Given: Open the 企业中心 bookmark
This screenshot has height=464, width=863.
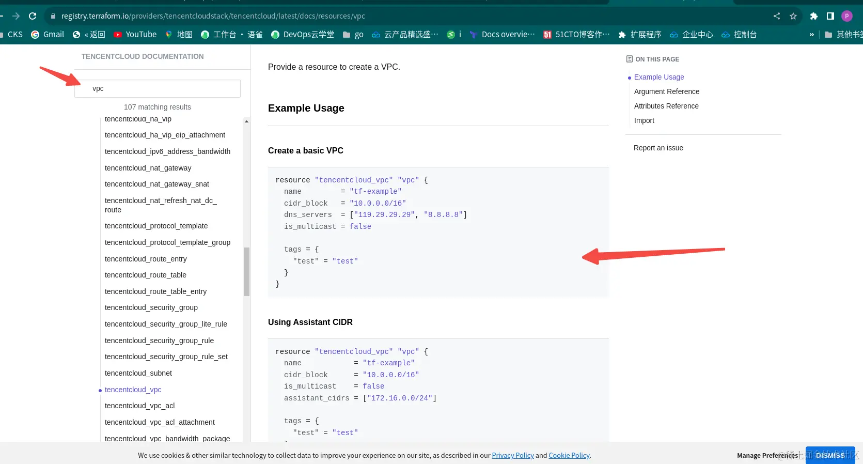Looking at the screenshot, I should (692, 35).
